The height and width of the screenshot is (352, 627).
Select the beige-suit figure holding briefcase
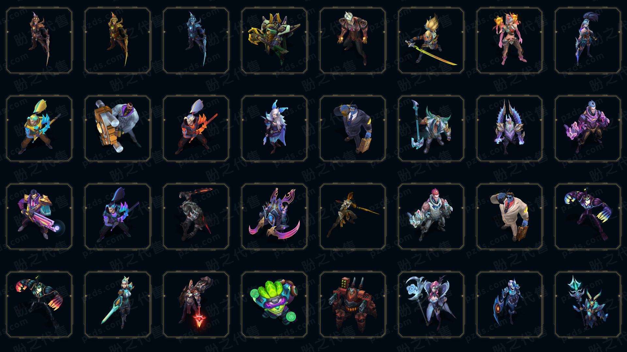tap(509, 216)
